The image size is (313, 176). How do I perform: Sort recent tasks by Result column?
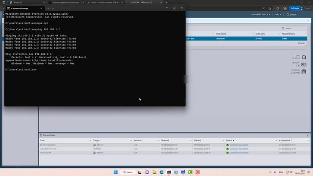230,140
